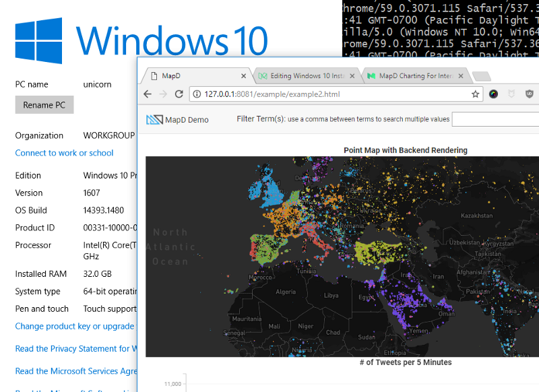Click the site info icon in address bar
The height and width of the screenshot is (392, 539).
point(197,94)
